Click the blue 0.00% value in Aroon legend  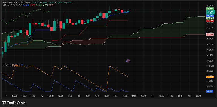(21, 65)
